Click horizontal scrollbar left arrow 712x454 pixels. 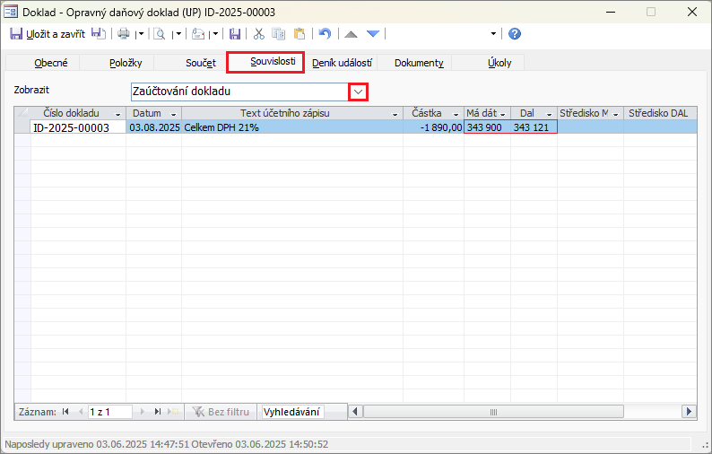(x=355, y=412)
